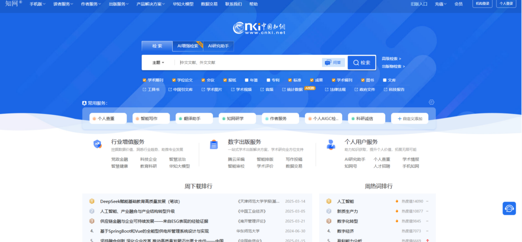
Task: Uncheck the 会议 checkbox
Action: click(203, 80)
